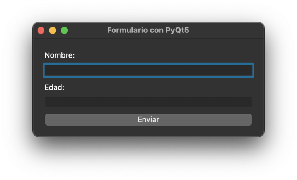The image size is (297, 180).
Task: Activate the field under the Nombre label
Action: (x=148, y=70)
